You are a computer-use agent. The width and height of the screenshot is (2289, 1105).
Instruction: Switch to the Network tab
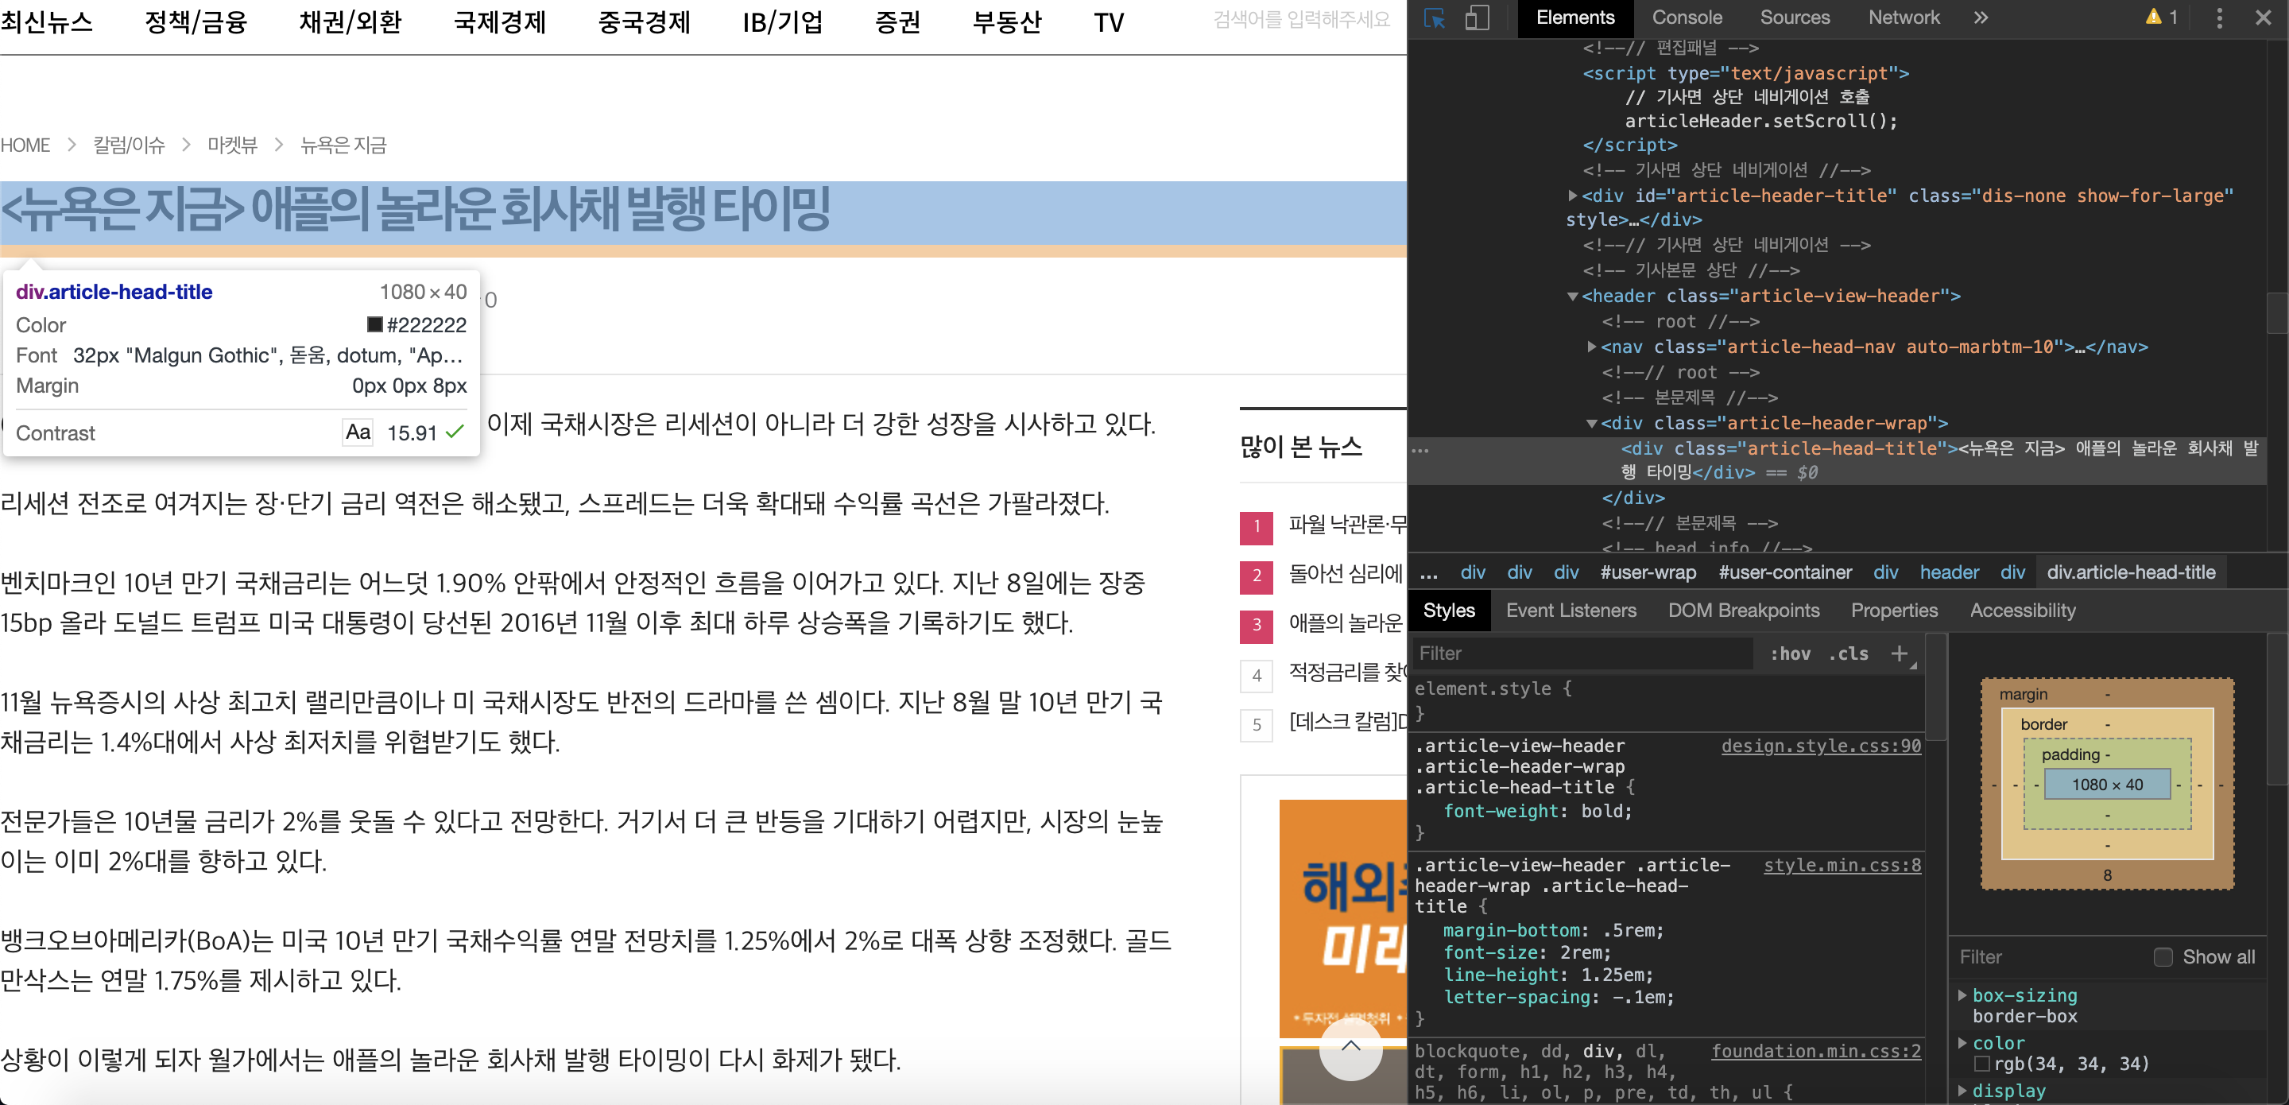point(1904,17)
